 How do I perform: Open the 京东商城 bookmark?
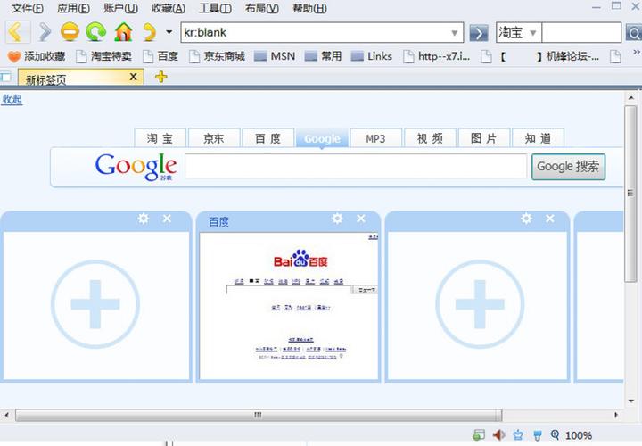[217, 56]
